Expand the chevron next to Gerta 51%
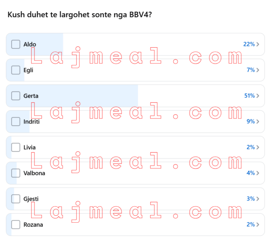This screenshot has height=252, width=275. (x=258, y=96)
